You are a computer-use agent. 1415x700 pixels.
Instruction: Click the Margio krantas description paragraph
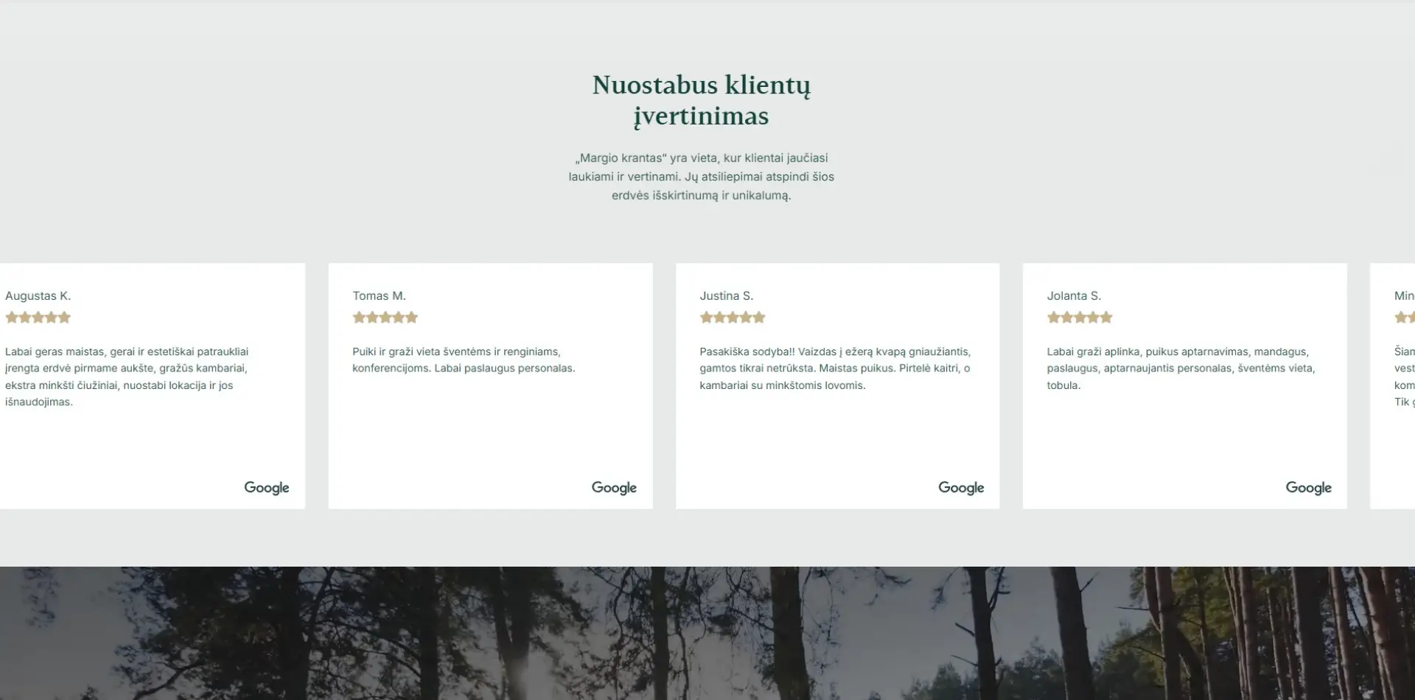click(701, 177)
